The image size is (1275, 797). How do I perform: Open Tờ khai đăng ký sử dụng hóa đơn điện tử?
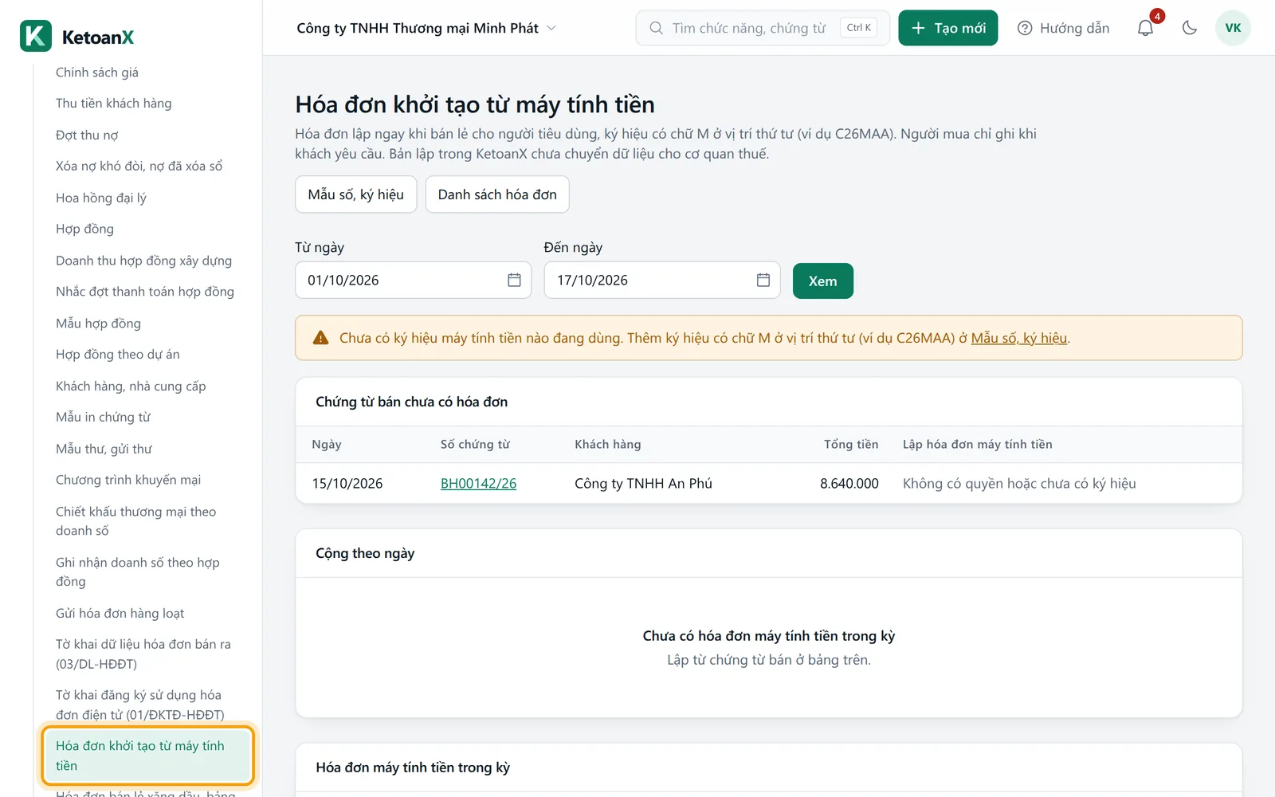click(140, 705)
